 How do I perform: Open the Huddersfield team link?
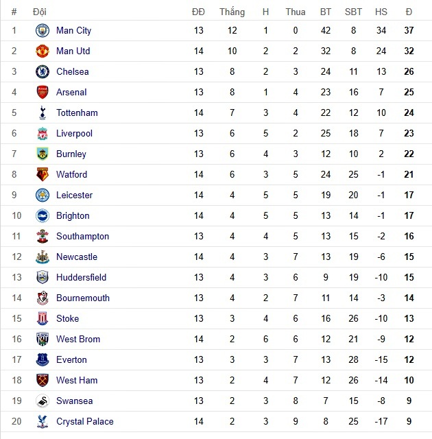[x=81, y=278]
